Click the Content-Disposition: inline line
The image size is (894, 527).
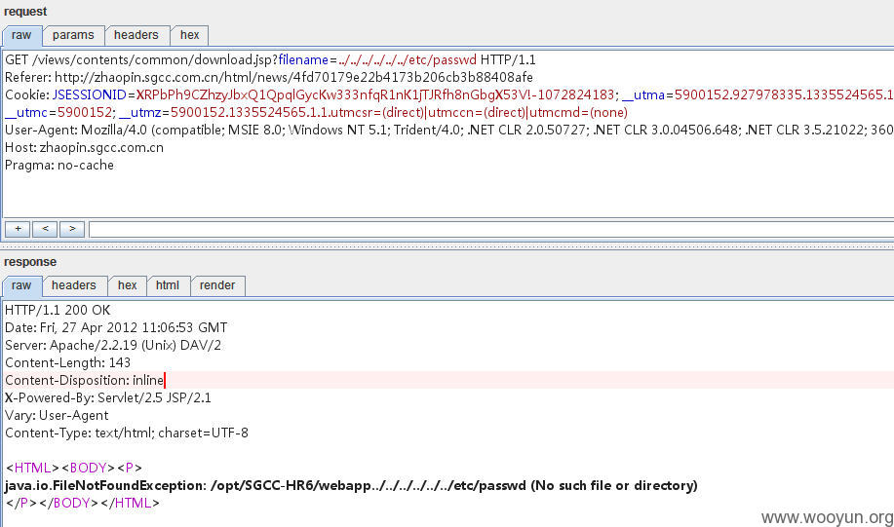click(x=85, y=380)
